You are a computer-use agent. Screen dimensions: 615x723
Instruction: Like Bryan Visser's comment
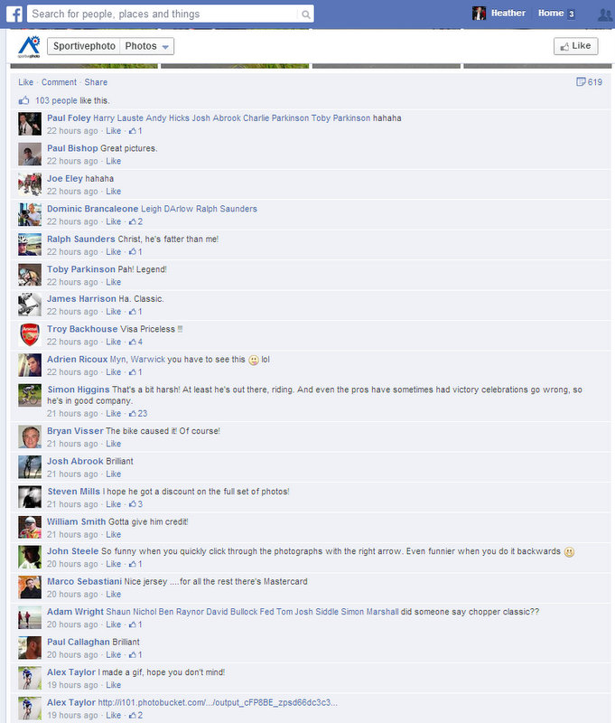(x=113, y=444)
